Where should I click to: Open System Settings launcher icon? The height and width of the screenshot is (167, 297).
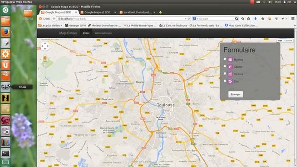coord(6,54)
